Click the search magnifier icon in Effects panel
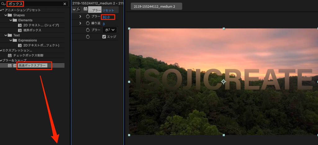 click(3, 4)
